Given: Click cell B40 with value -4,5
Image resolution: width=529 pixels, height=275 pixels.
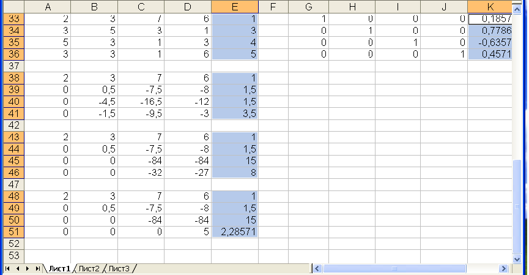Looking at the screenshot, I should click(94, 102).
